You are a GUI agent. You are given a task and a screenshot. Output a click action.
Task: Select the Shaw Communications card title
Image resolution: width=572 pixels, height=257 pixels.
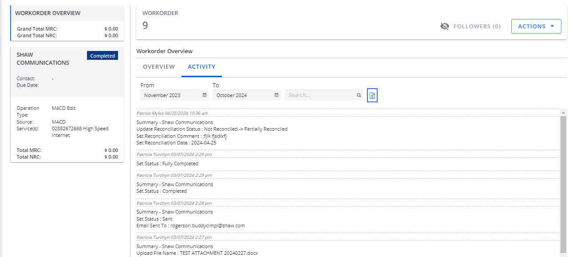(43, 59)
